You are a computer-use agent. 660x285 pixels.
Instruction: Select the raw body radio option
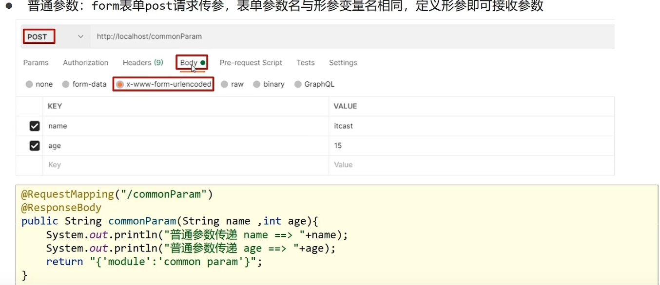click(x=224, y=84)
